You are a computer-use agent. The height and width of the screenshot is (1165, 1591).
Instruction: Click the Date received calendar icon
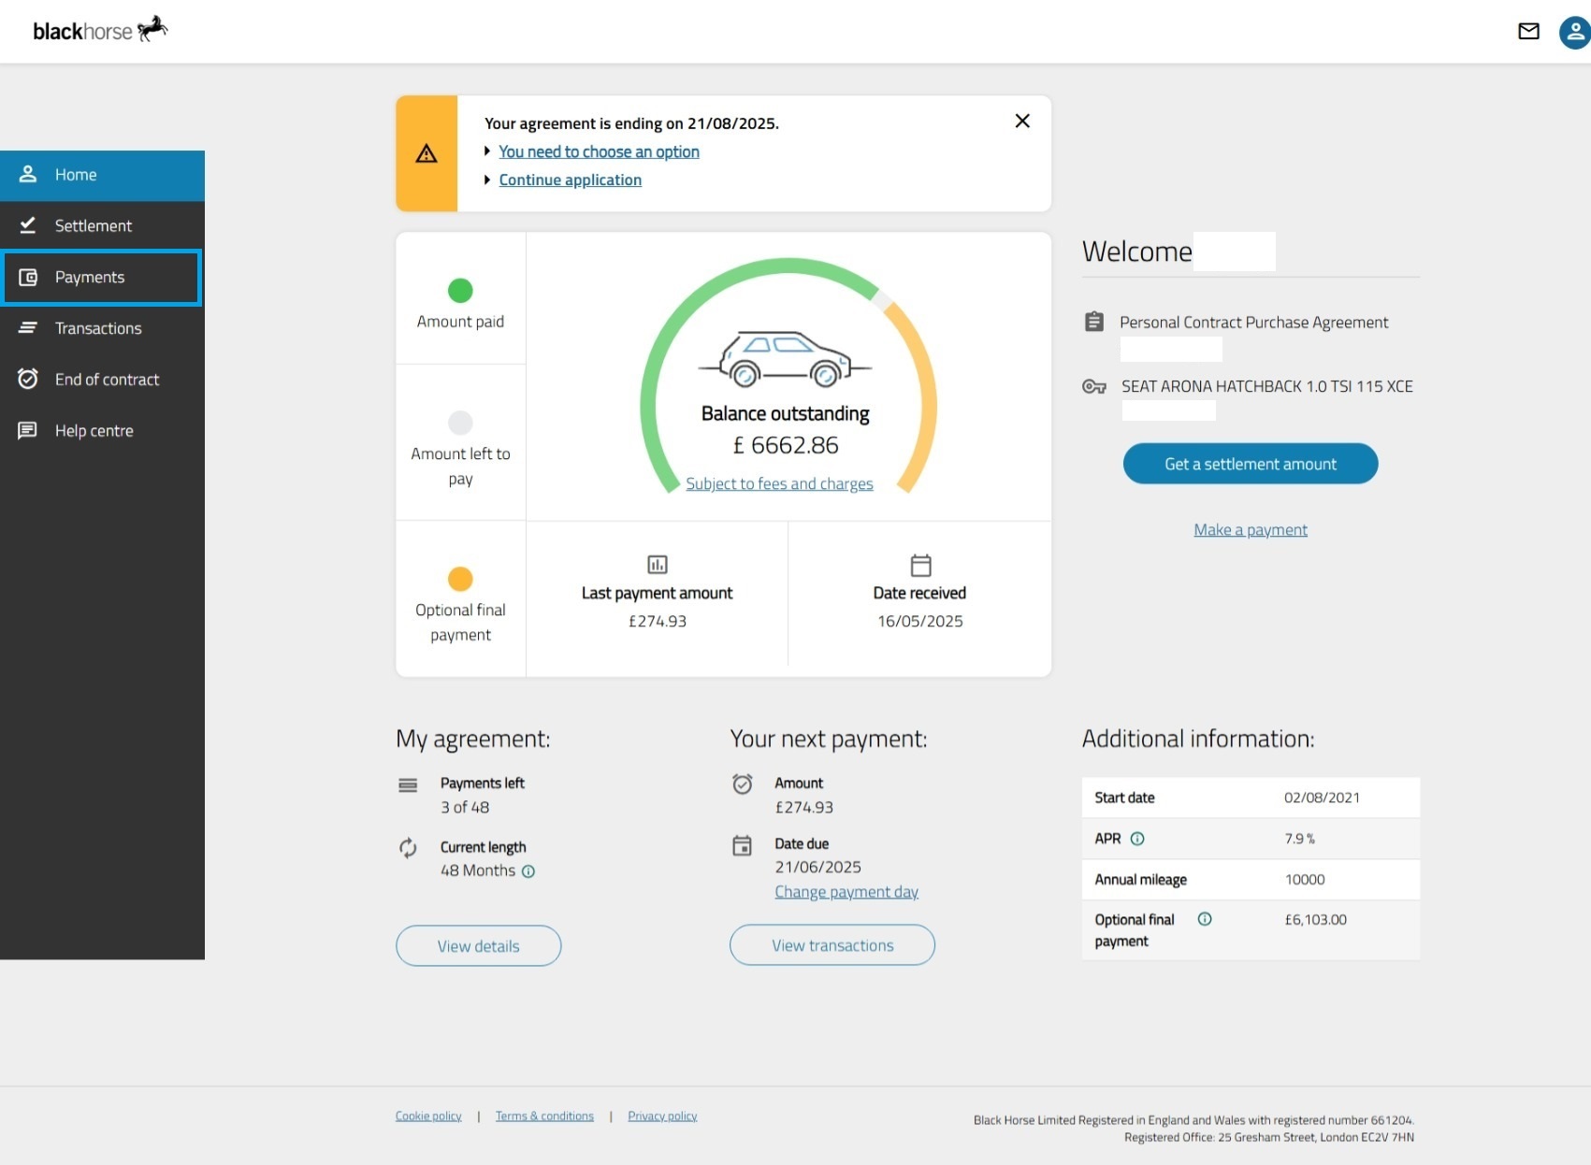(920, 565)
